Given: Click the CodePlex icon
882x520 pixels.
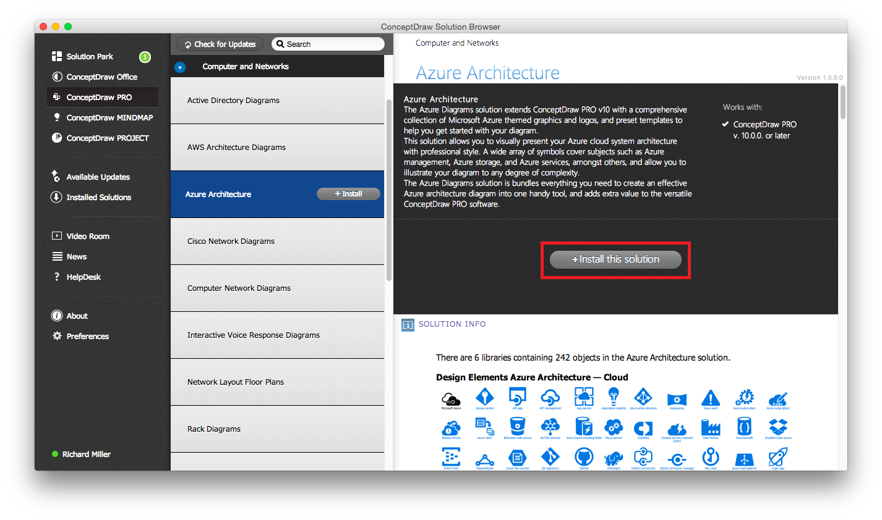Looking at the screenshot, I should [x=643, y=429].
